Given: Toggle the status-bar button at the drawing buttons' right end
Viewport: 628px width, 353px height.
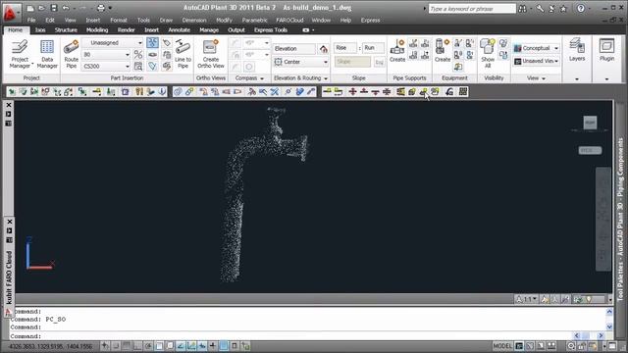Looking at the screenshot, I should click(245, 345).
